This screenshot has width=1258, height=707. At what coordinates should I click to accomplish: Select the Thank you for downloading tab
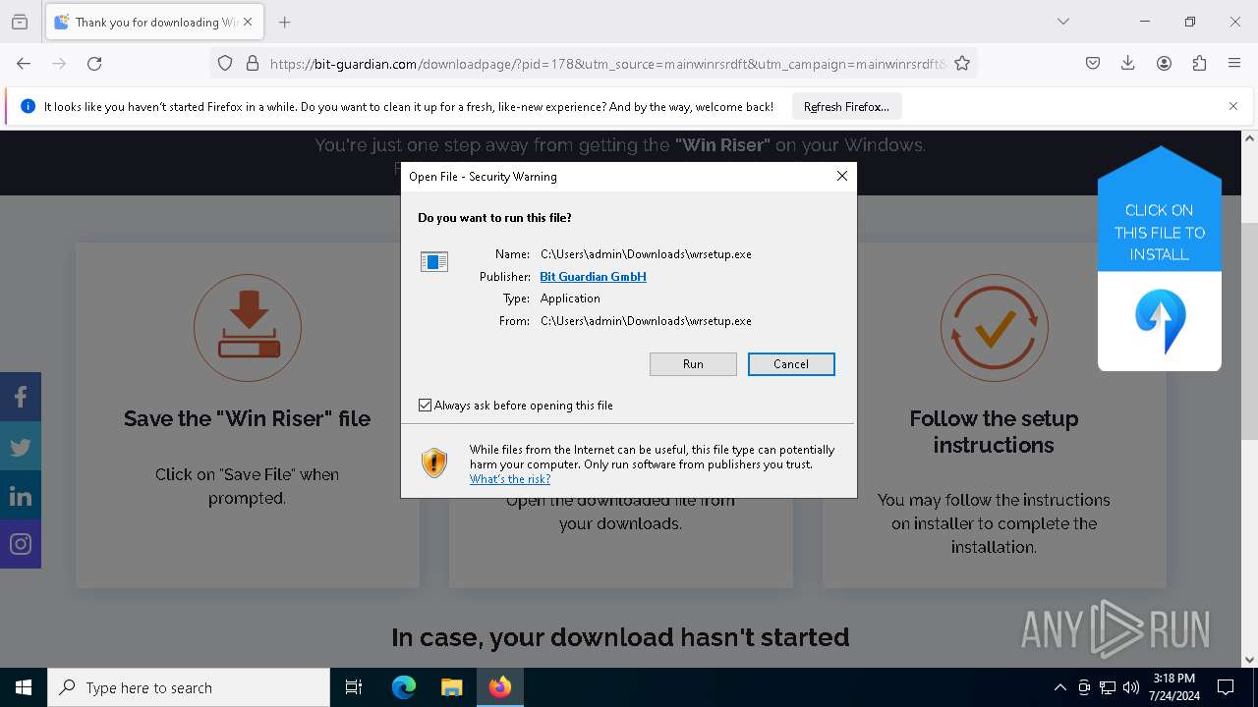[154, 22]
